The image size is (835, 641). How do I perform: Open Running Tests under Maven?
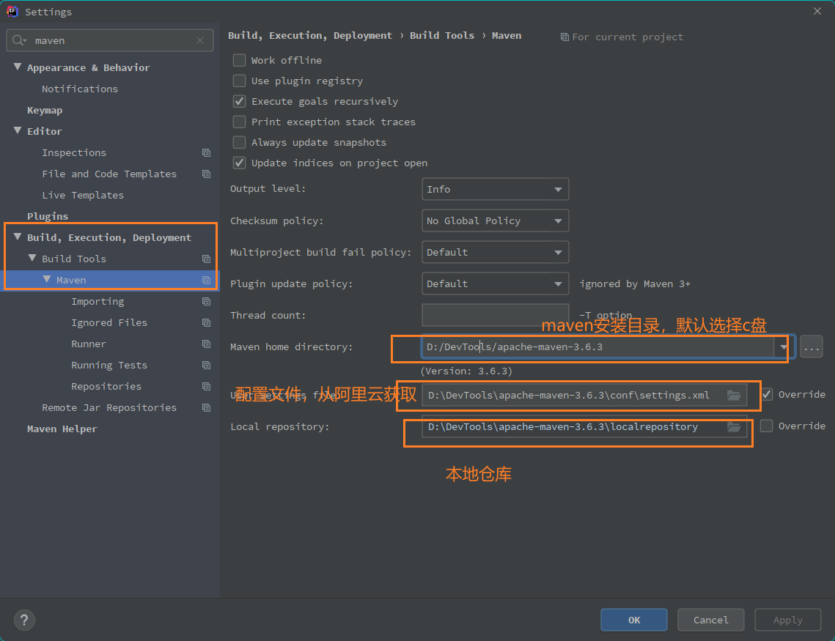109,366
